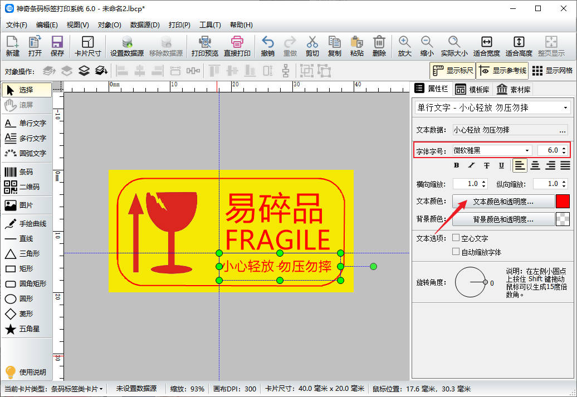The image size is (577, 397).
Task: Set 实际大小 actual size zoom
Action: point(454,46)
